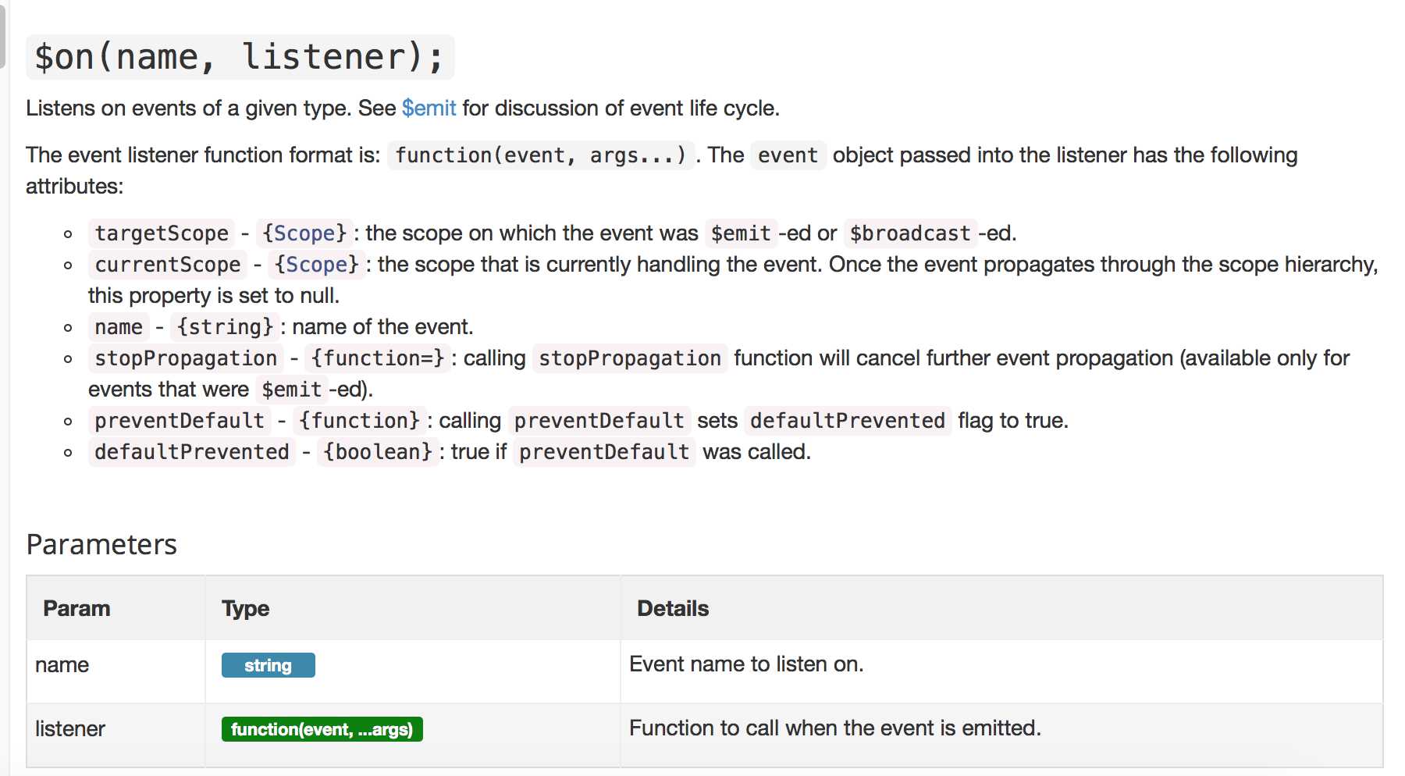Select the name parameter cell
The height and width of the screenshot is (776, 1405).
tap(116, 665)
